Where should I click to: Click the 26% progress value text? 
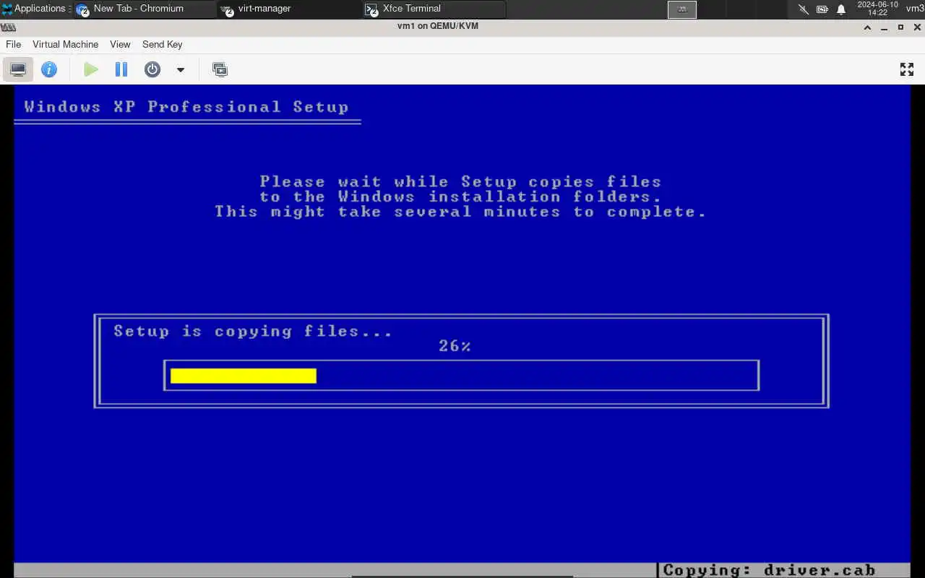click(x=455, y=346)
